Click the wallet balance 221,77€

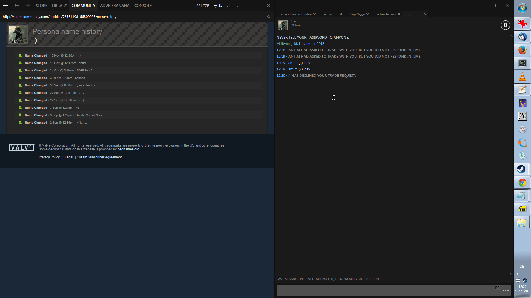tap(202, 6)
